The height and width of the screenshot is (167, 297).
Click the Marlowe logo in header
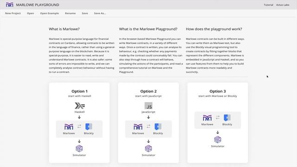(x=9, y=5)
